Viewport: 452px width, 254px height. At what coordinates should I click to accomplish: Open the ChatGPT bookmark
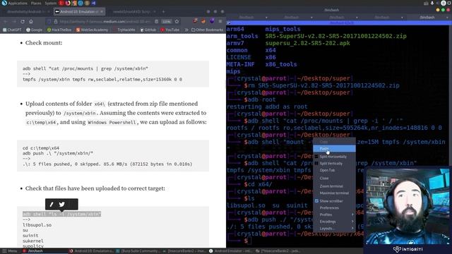12,30
